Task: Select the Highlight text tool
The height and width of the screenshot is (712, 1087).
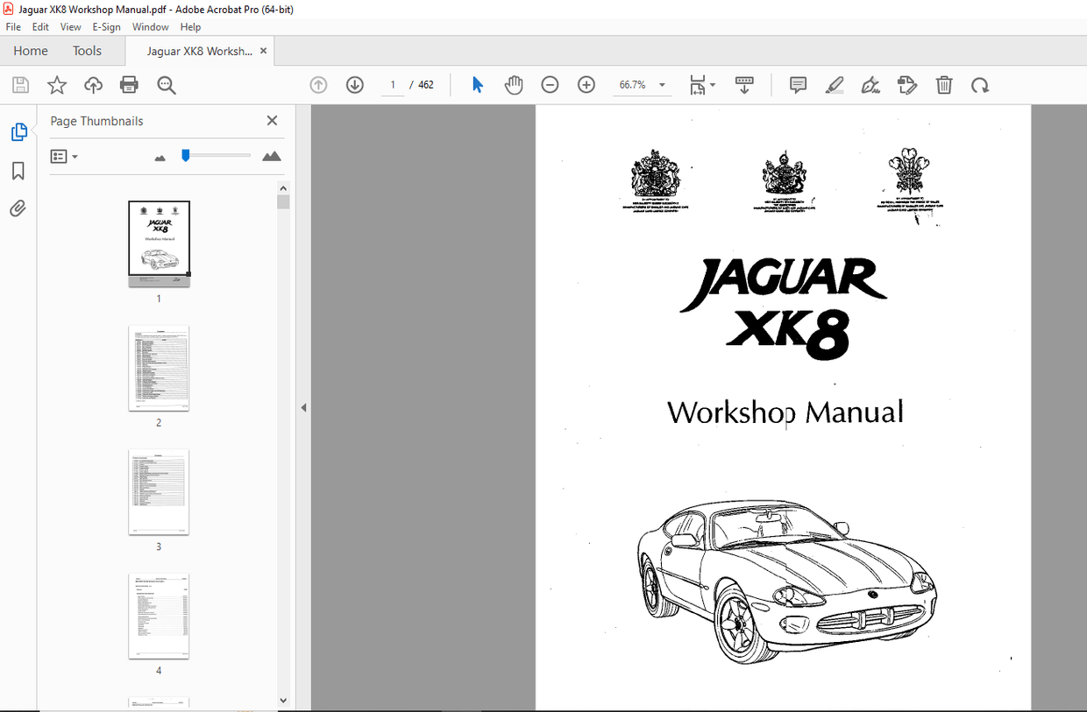Action: click(x=834, y=84)
